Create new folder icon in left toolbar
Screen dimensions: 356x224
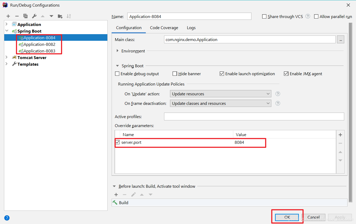(x=60, y=16)
